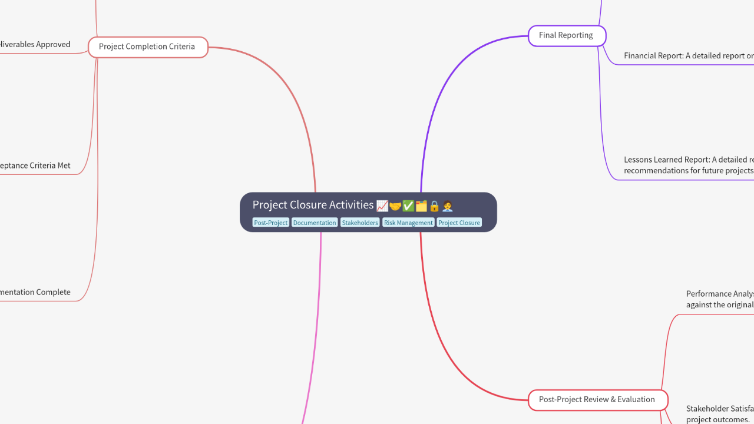Click the Deliverables Approved item
754x424 pixels.
click(35, 44)
